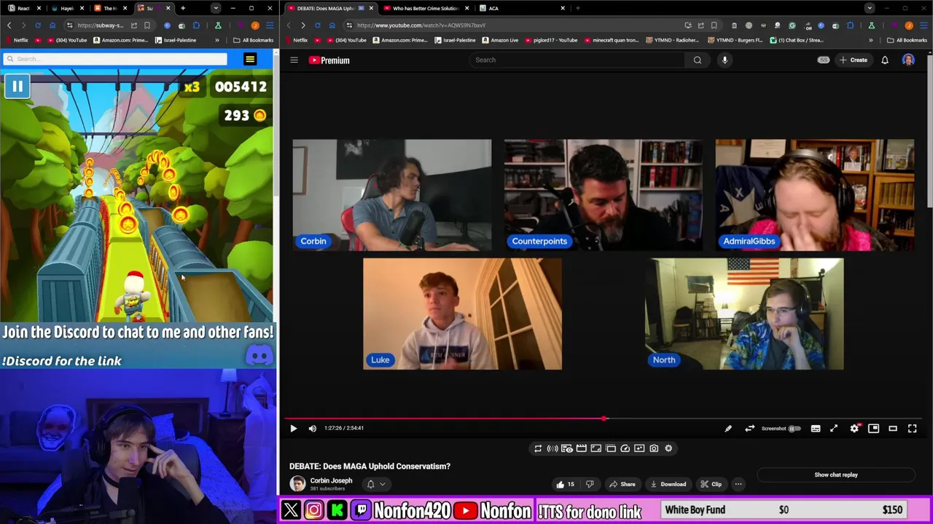Download the debate video
This screenshot has height=524, width=933.
click(668, 484)
